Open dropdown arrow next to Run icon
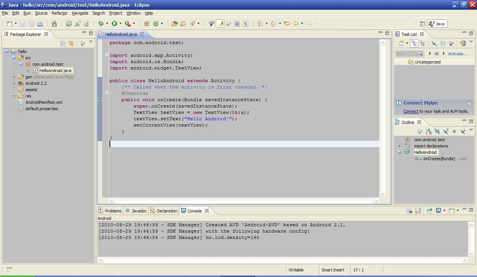477x277 pixels. (120, 24)
